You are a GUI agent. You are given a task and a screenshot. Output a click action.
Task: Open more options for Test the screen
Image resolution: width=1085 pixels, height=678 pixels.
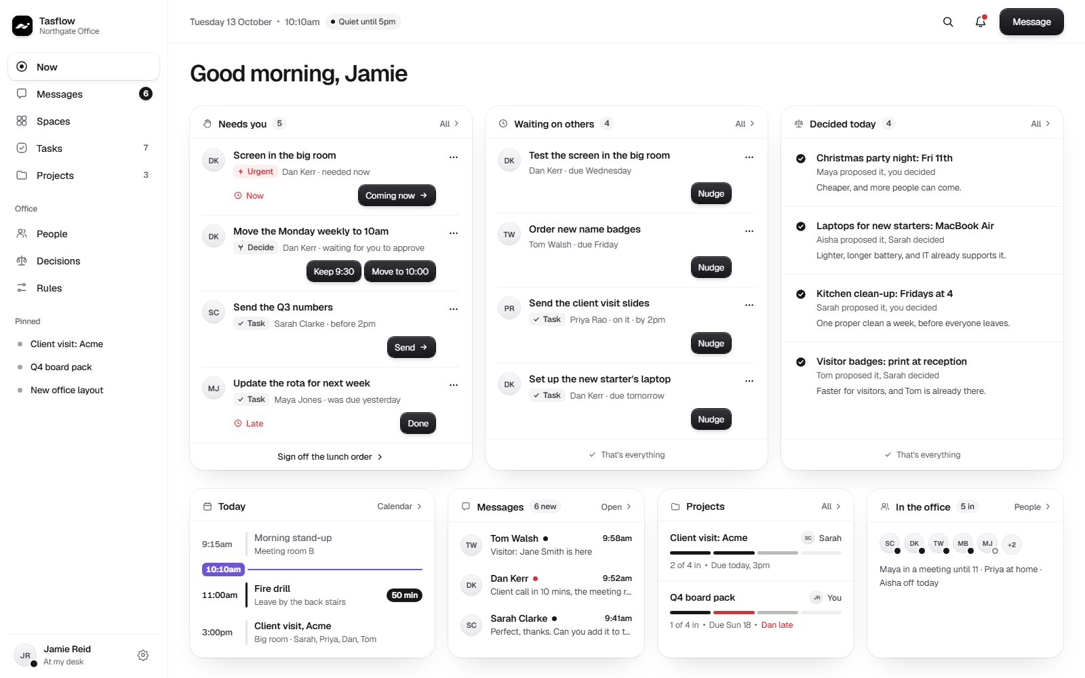point(749,157)
